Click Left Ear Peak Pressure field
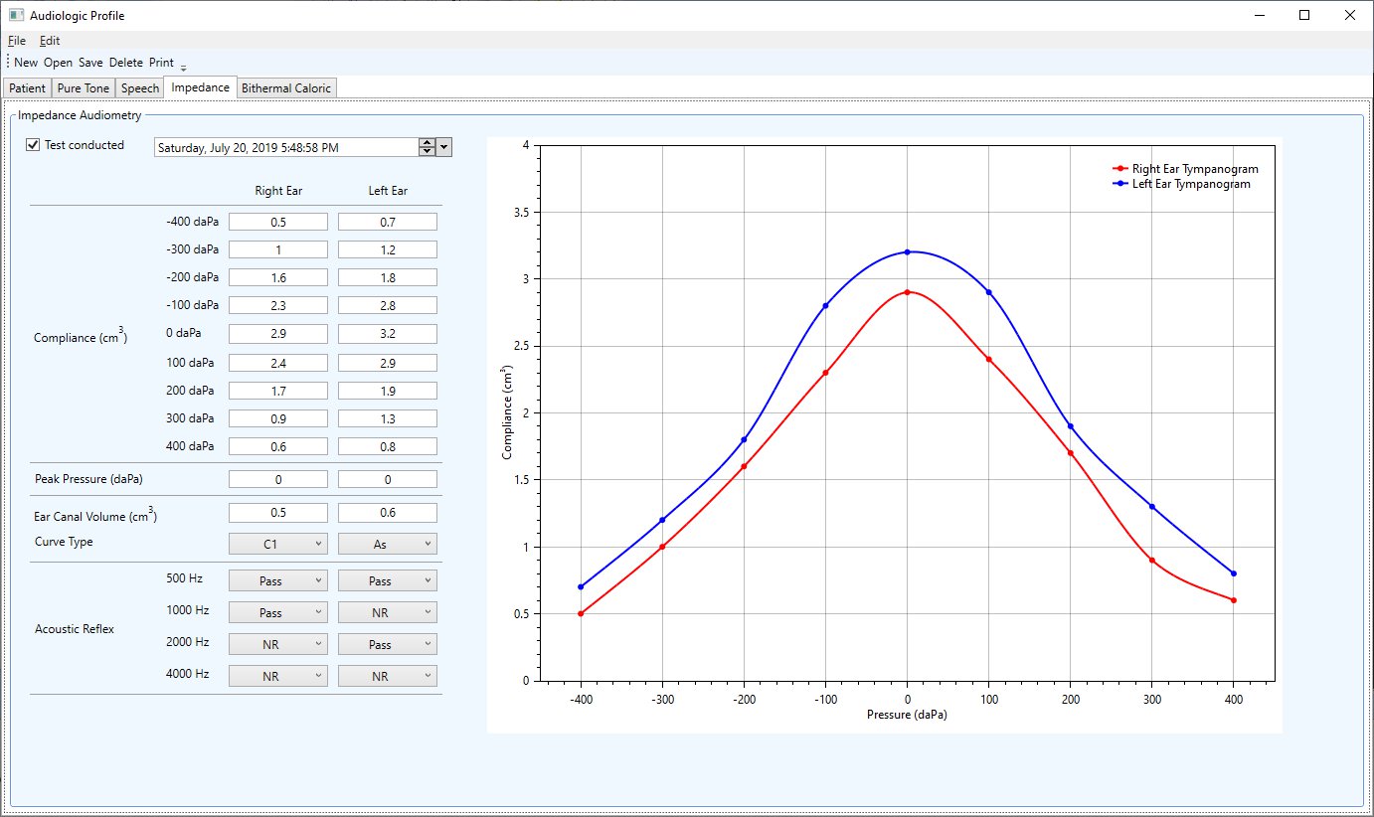 [388, 479]
